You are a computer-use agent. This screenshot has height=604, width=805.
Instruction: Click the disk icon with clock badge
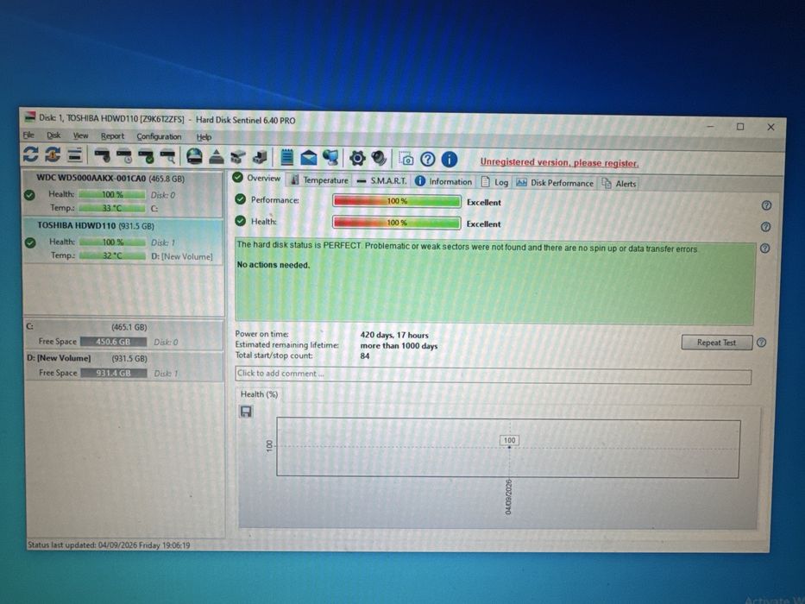click(x=124, y=155)
